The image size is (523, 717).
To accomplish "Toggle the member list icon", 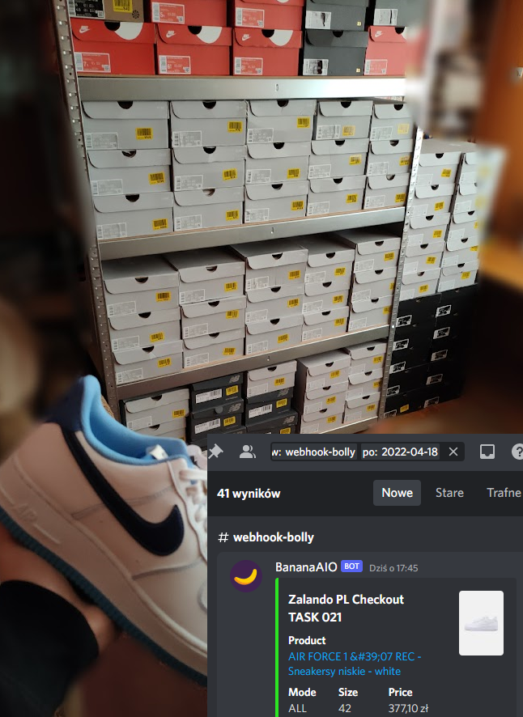I will [x=248, y=452].
